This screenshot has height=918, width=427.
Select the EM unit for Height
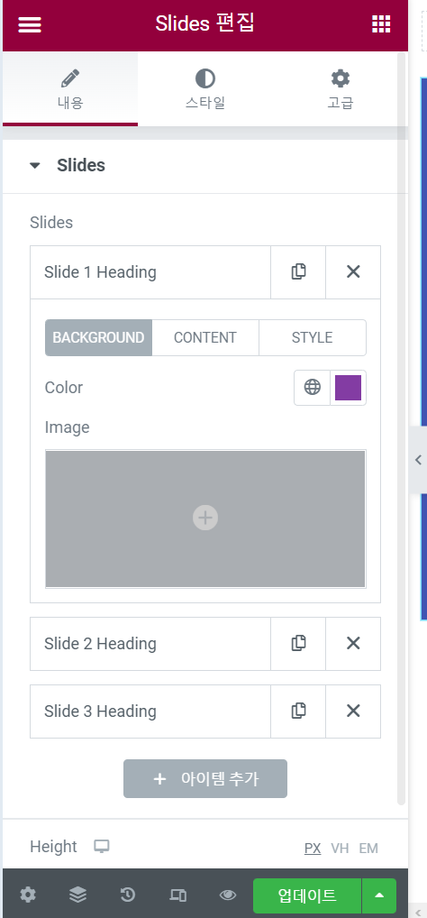click(x=368, y=849)
